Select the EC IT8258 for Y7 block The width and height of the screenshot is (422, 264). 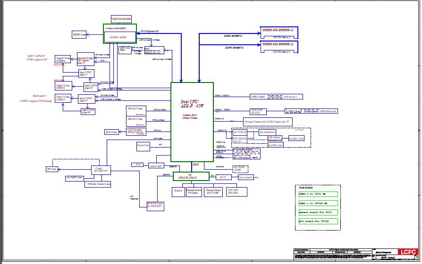coord(240,140)
